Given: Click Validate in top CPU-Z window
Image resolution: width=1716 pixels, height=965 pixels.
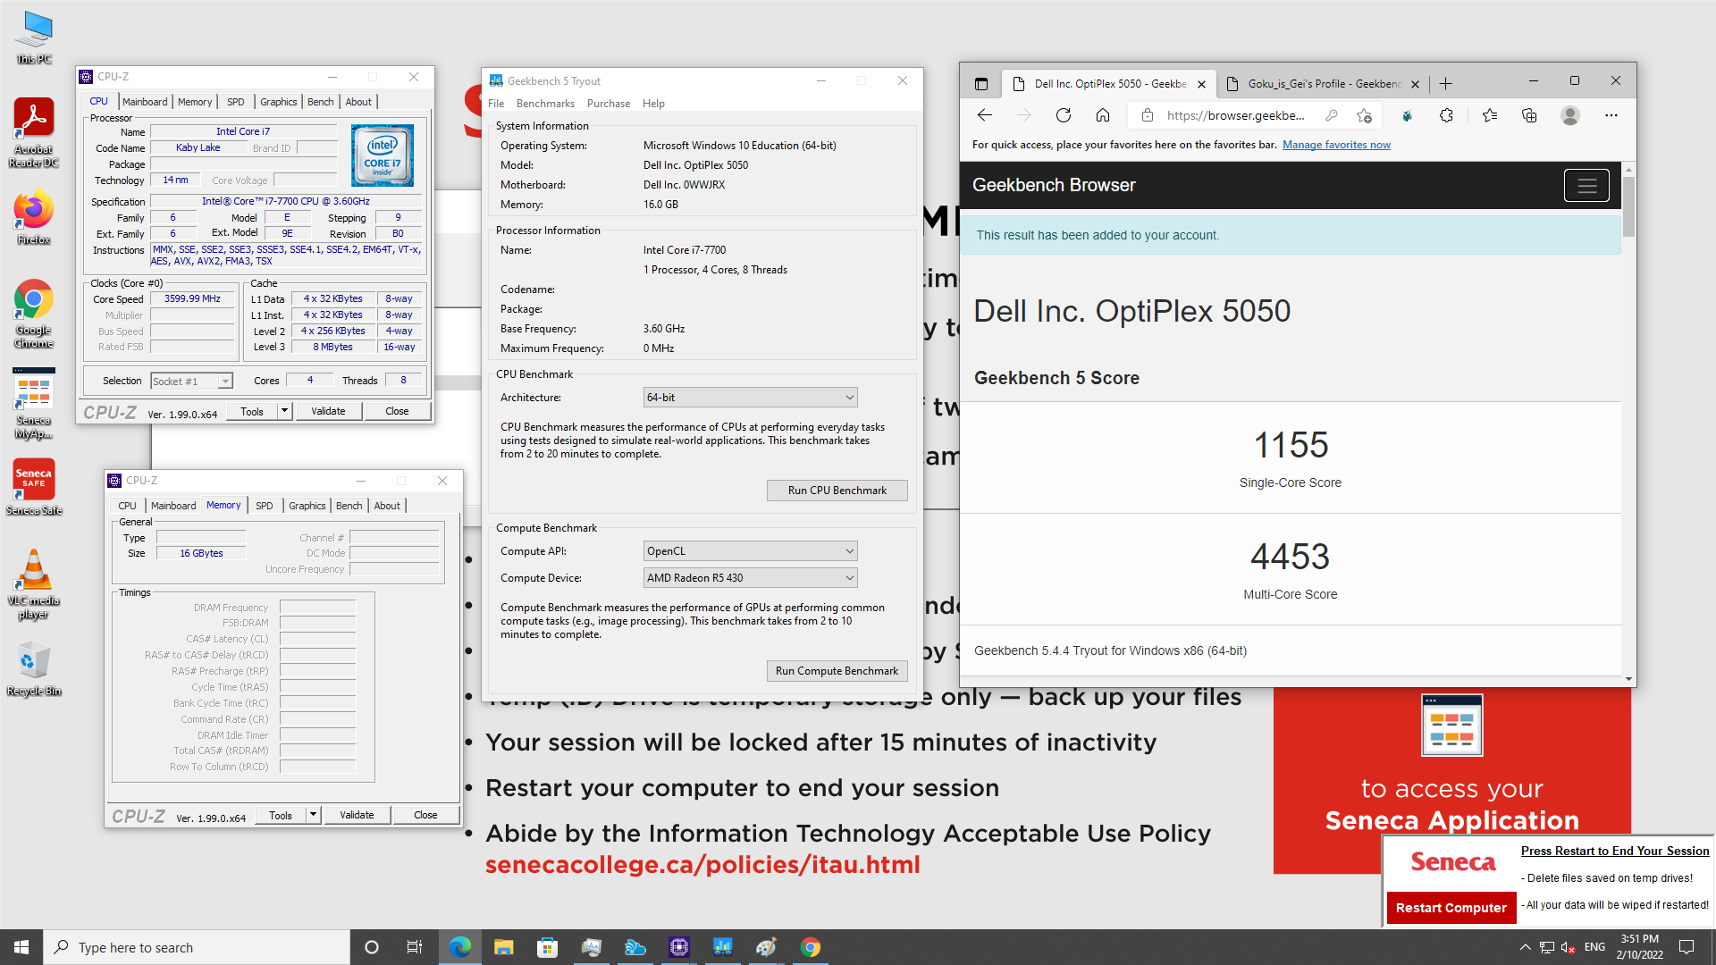Looking at the screenshot, I should point(328,411).
